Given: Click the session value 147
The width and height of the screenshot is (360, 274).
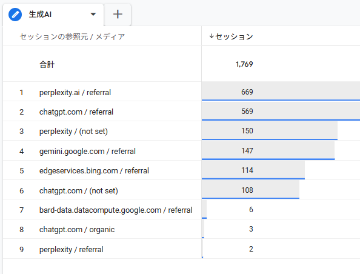Looking at the screenshot, I should pos(247,151).
